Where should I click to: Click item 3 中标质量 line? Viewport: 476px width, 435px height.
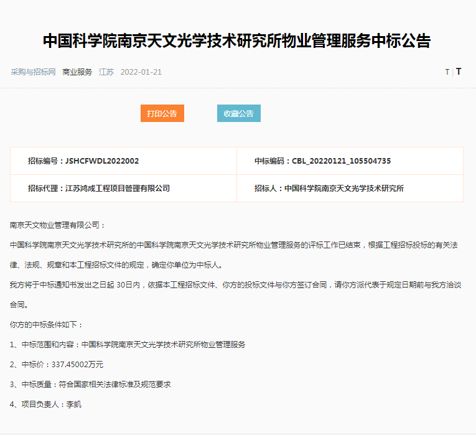(x=90, y=385)
